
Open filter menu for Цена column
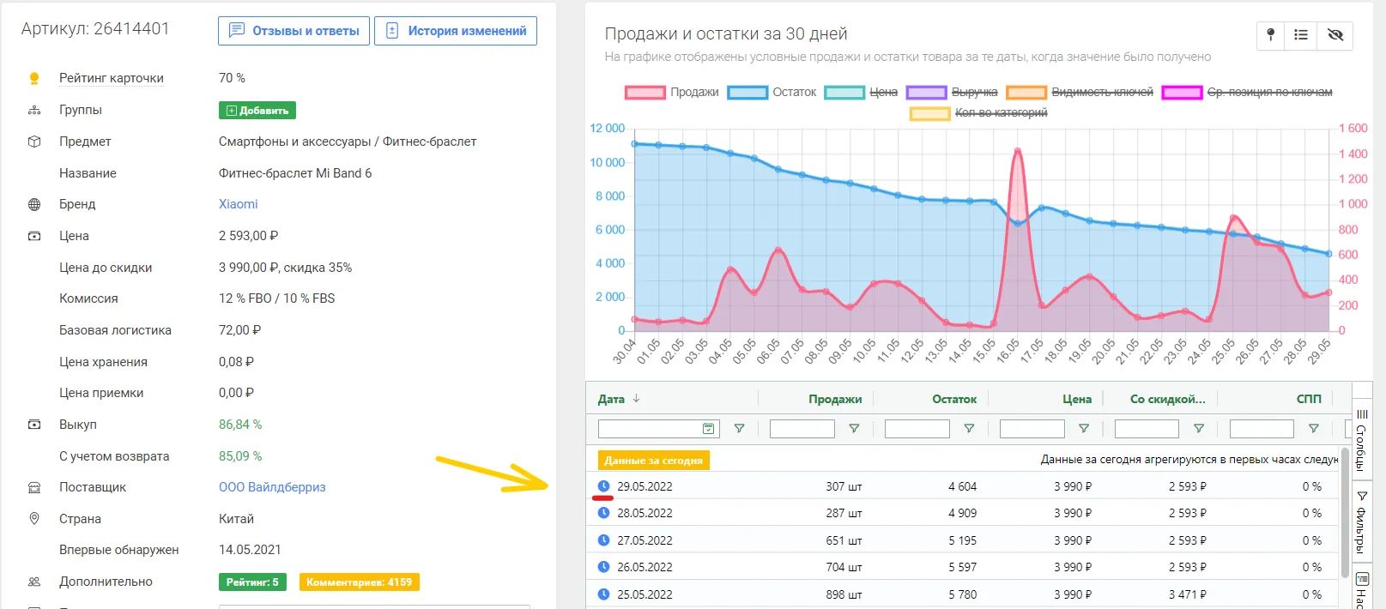tap(1084, 429)
